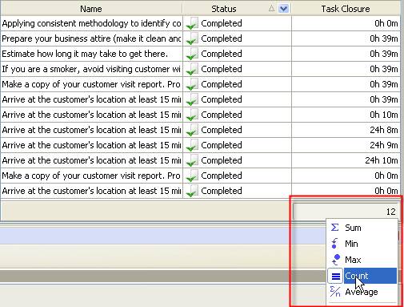Viewport: 404px width, 307px height.
Task: Click 'Completed' text in the 24h 9m row
Action: pos(222,145)
